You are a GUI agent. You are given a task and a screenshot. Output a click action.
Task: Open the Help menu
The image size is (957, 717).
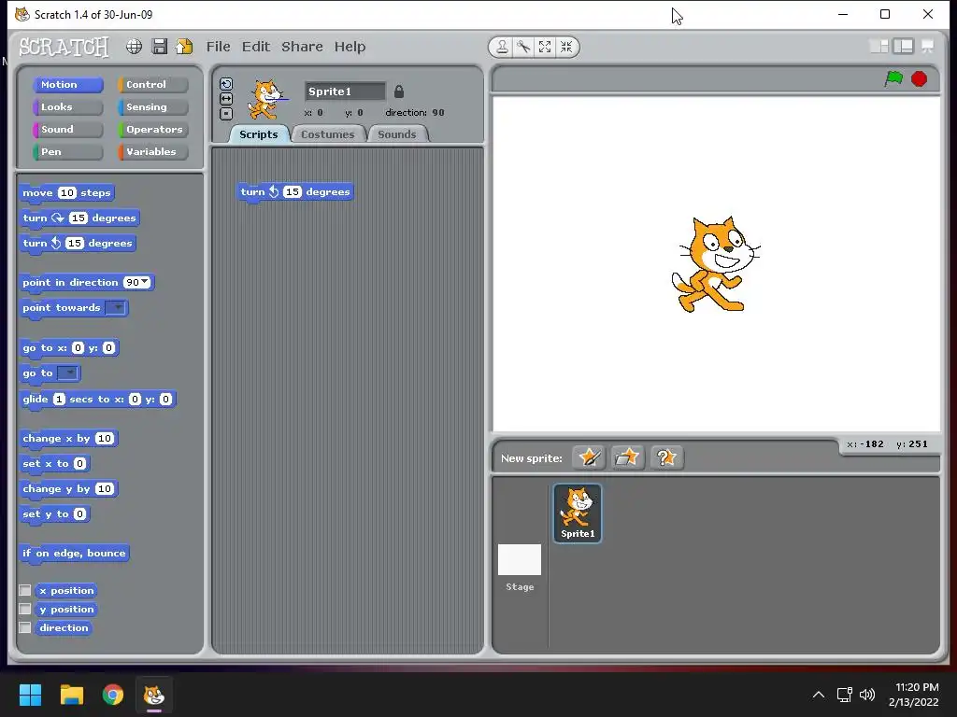350,47
